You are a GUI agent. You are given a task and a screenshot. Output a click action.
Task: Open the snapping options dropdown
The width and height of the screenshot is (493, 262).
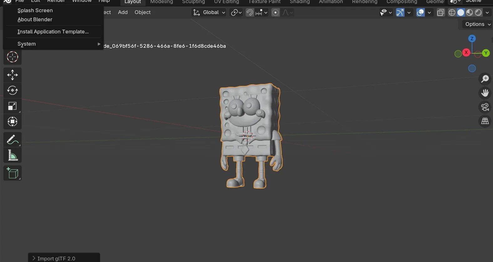[x=262, y=12]
